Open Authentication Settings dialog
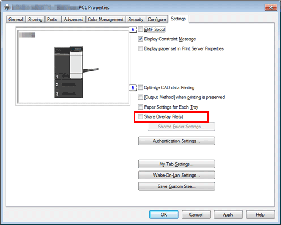This screenshot has width=281, height=225. pyautogui.click(x=176, y=141)
